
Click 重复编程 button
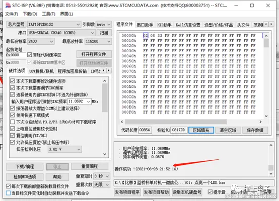[x=90, y=166]
